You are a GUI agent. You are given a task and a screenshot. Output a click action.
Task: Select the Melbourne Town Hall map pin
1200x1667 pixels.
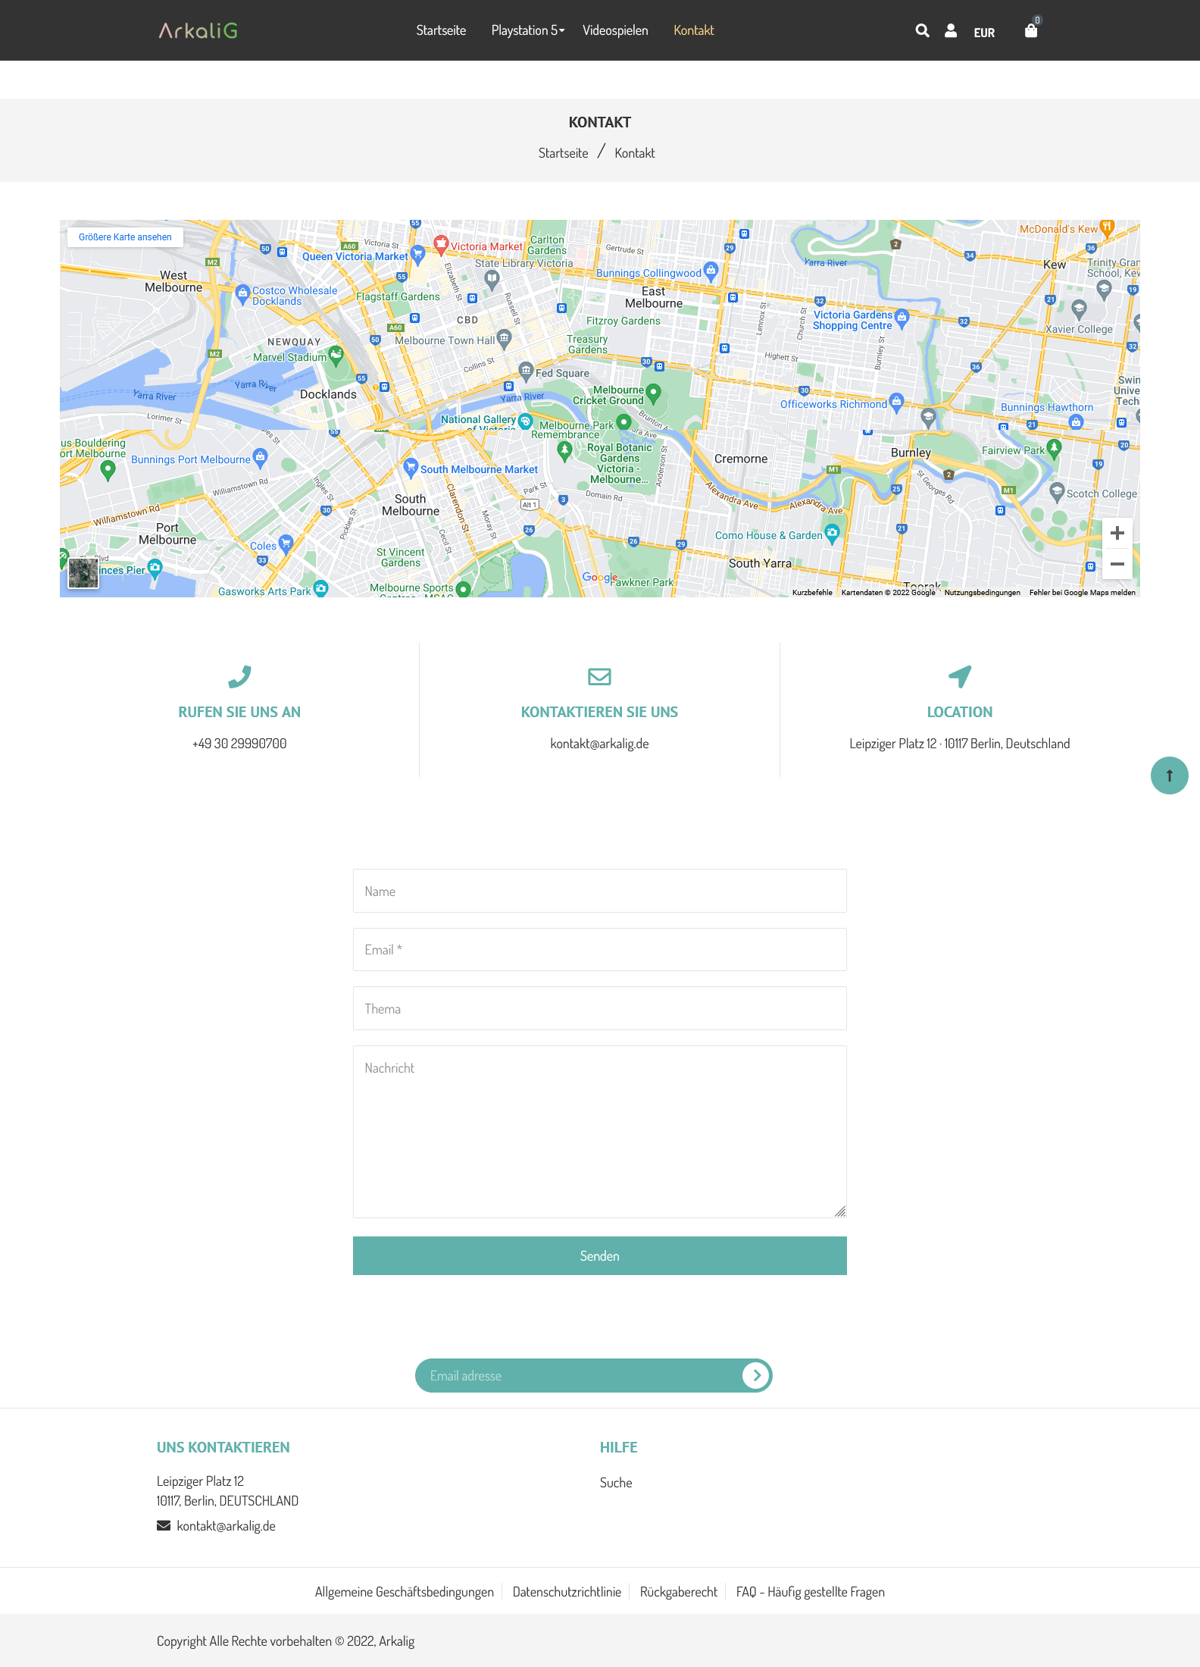(504, 338)
